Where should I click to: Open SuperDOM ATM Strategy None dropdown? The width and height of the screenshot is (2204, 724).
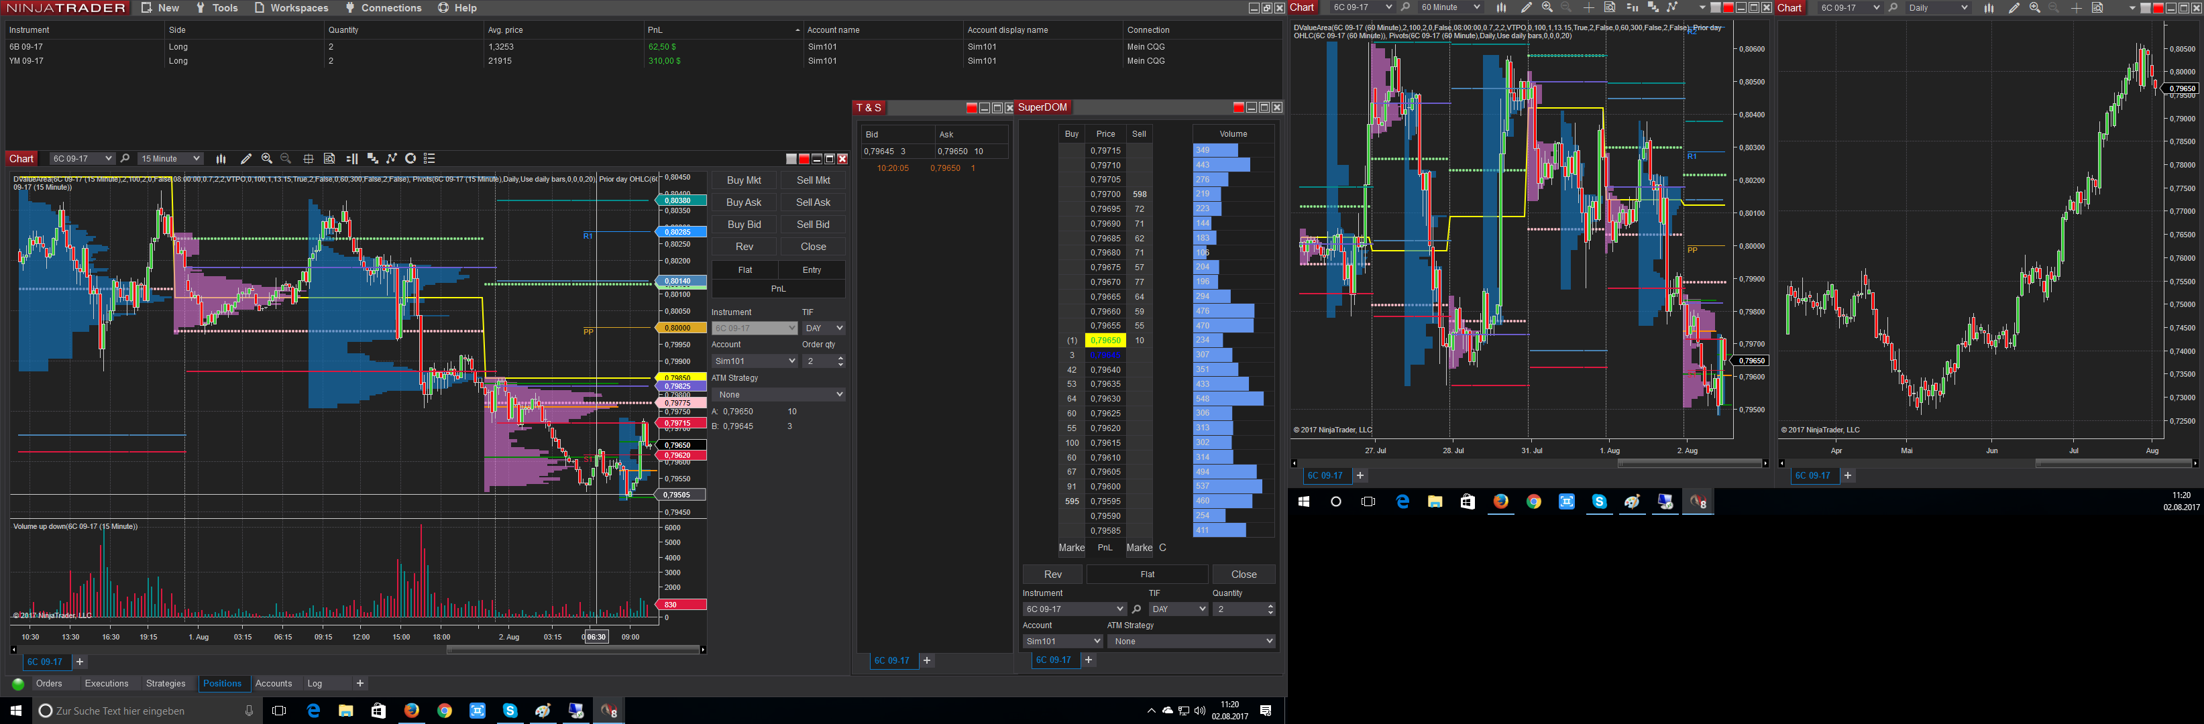pos(1191,641)
